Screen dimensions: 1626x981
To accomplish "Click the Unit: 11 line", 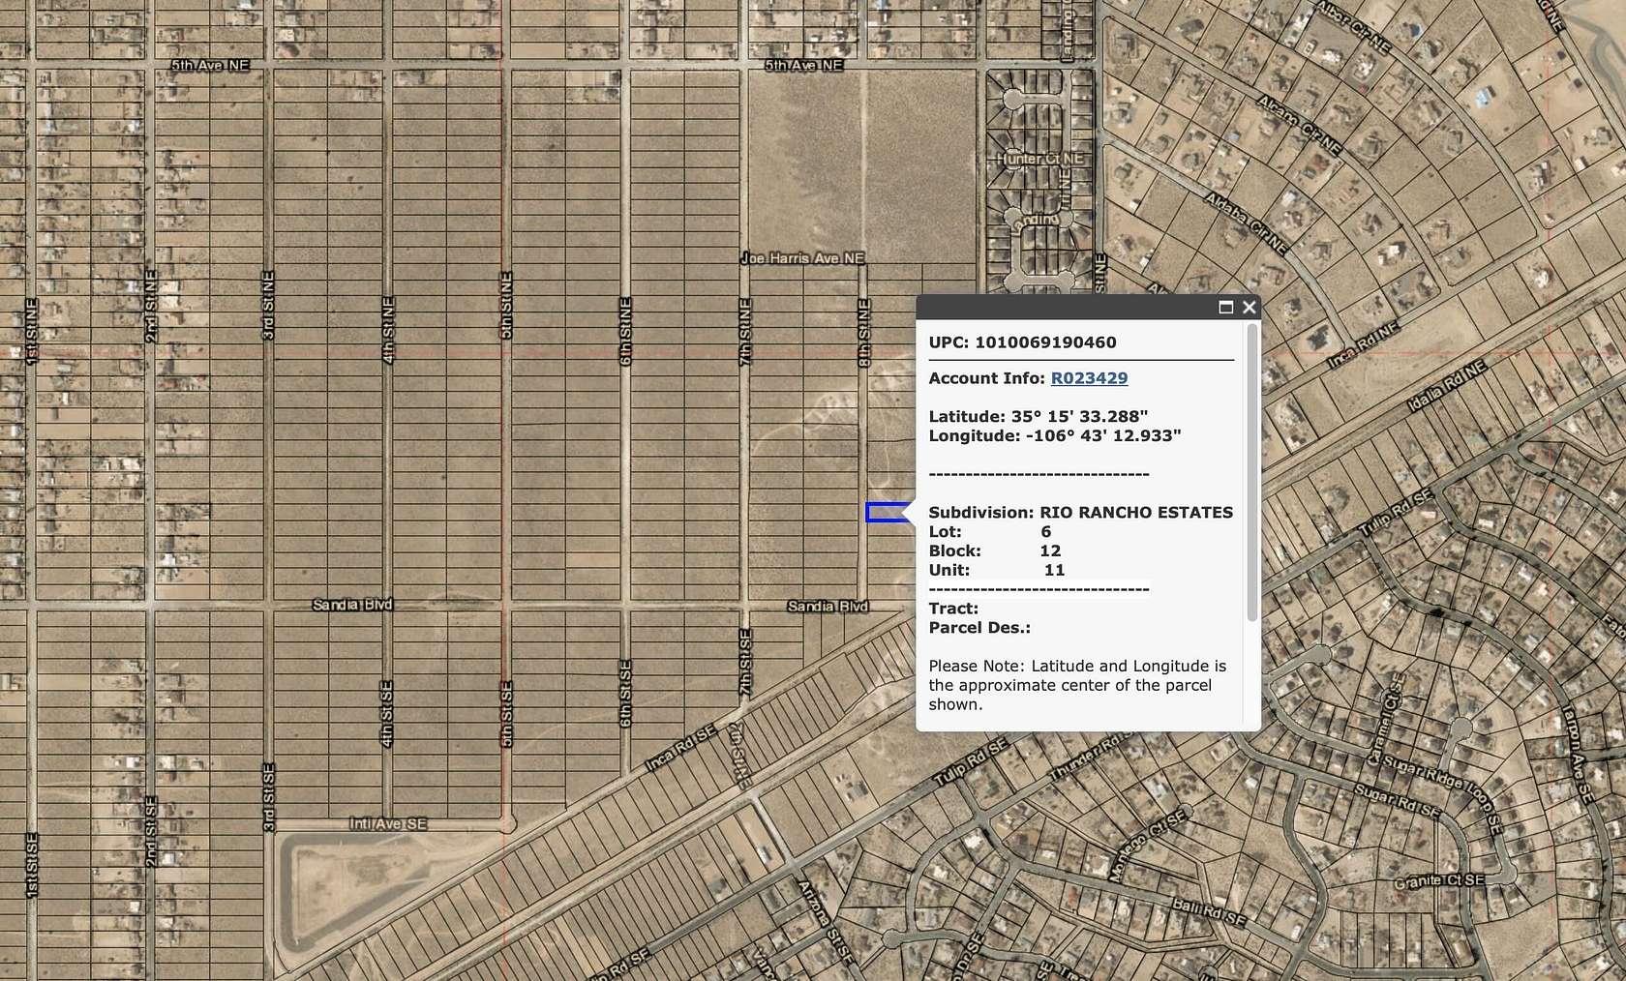I will tap(997, 571).
